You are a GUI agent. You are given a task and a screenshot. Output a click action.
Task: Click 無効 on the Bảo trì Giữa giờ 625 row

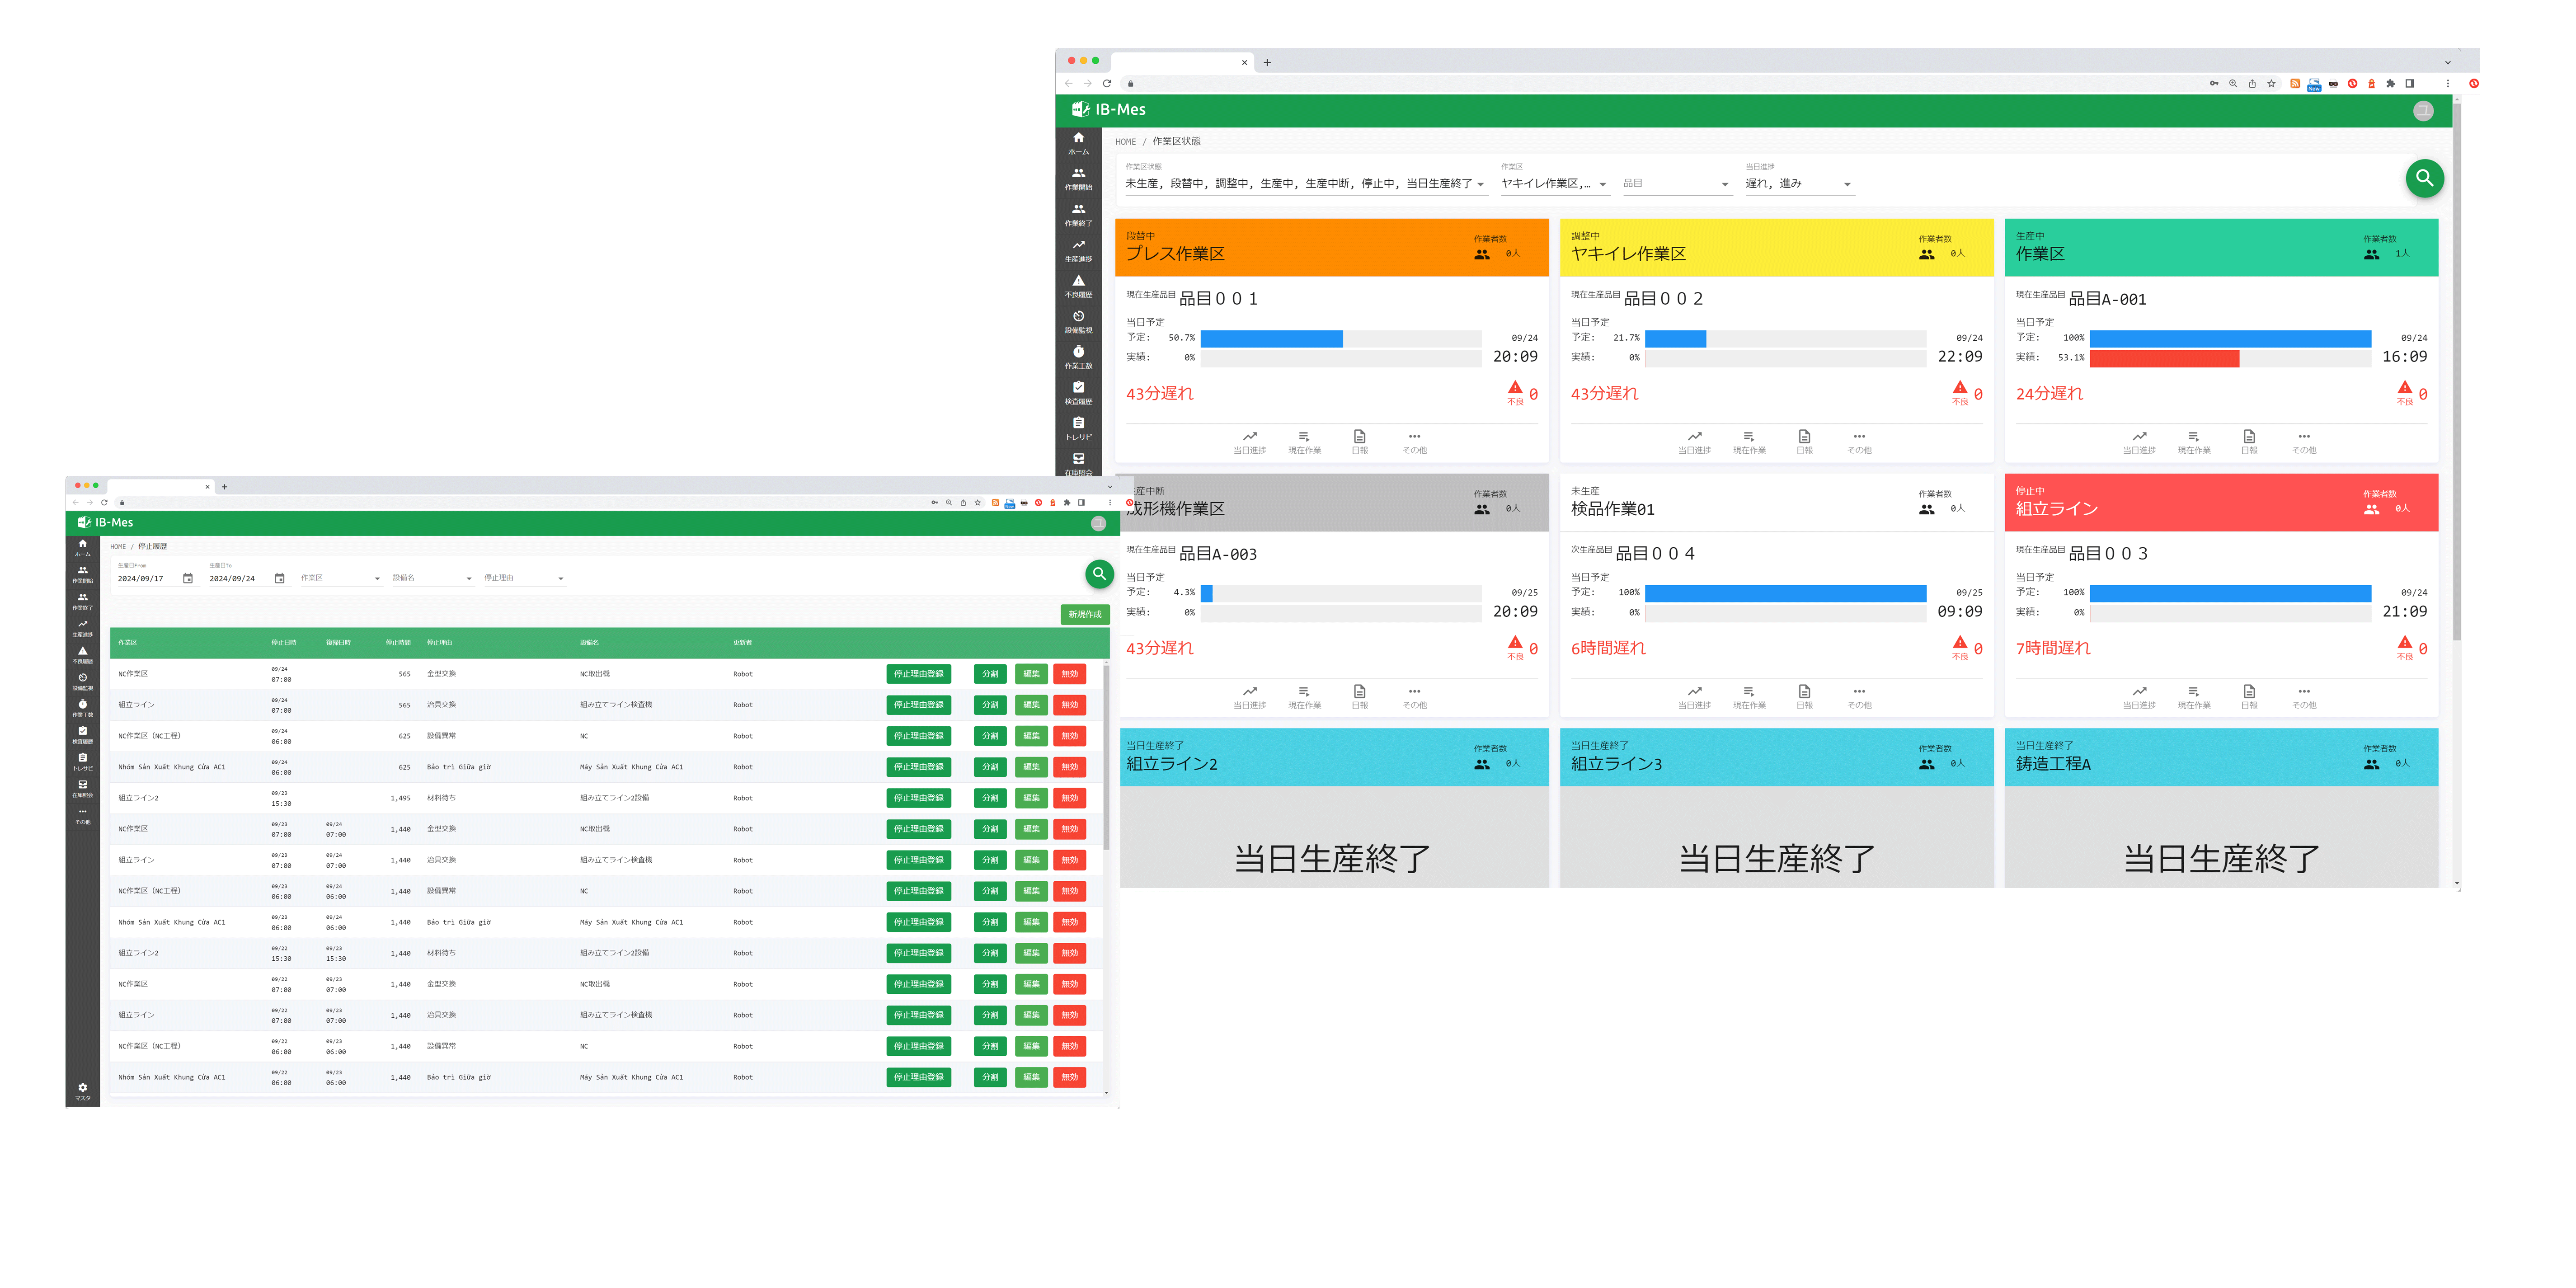(1069, 767)
